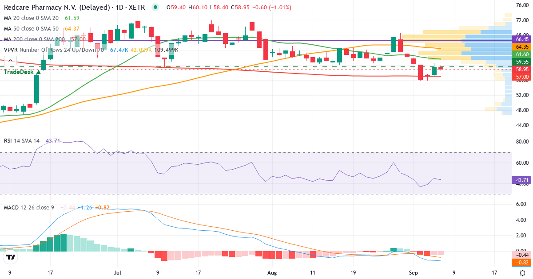Viewport: 533px width, 279px height.
Task: Click the Sep label on time axis
Action: [x=414, y=273]
